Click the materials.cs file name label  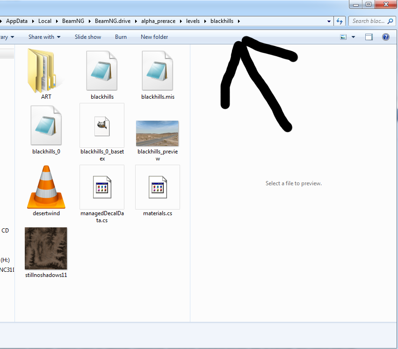pos(158,213)
